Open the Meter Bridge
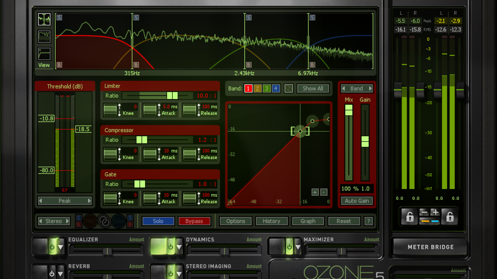497x279 pixels. (x=431, y=247)
